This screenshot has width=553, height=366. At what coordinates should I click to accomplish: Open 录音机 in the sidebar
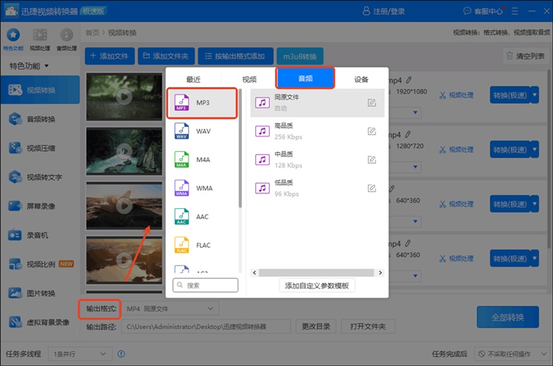coord(40,235)
